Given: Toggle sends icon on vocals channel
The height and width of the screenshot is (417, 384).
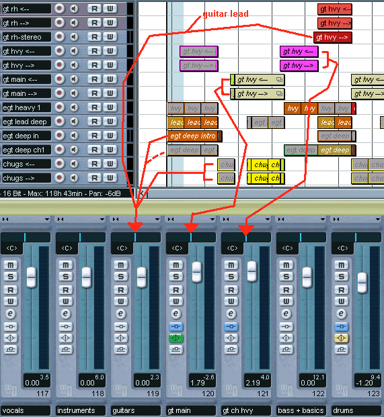Looking at the screenshot, I should coord(10,349).
